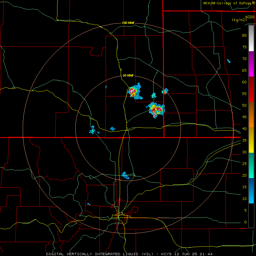Click the isolated blue echo outside 100 NMI ring
Viewport: 256px width, 256px height.
point(229,61)
